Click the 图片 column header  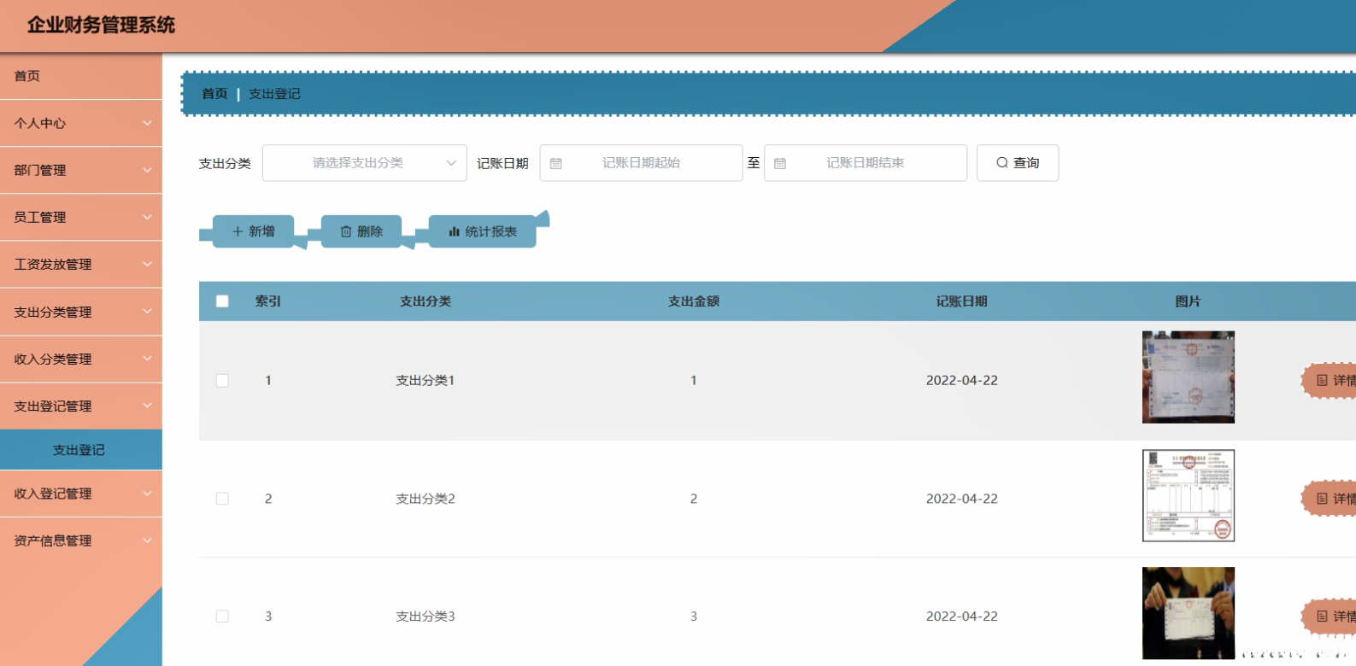(1188, 301)
